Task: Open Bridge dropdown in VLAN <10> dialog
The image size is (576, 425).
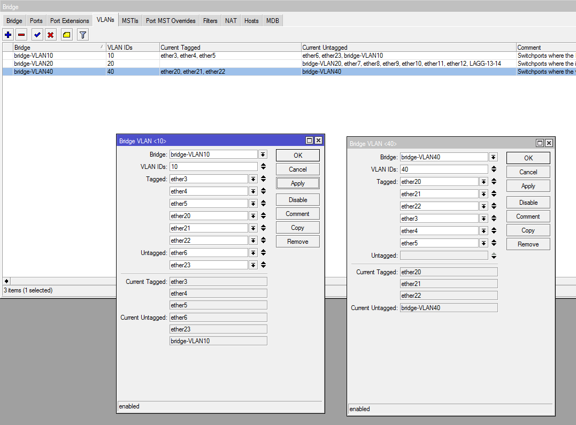Action: (263, 154)
